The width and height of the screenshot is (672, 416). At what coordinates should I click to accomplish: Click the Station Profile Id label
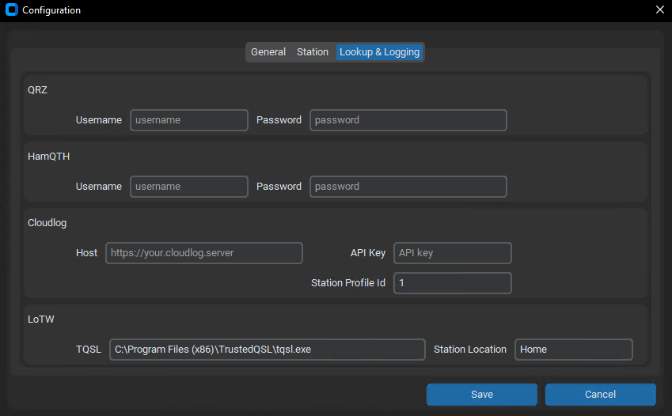[x=348, y=283]
